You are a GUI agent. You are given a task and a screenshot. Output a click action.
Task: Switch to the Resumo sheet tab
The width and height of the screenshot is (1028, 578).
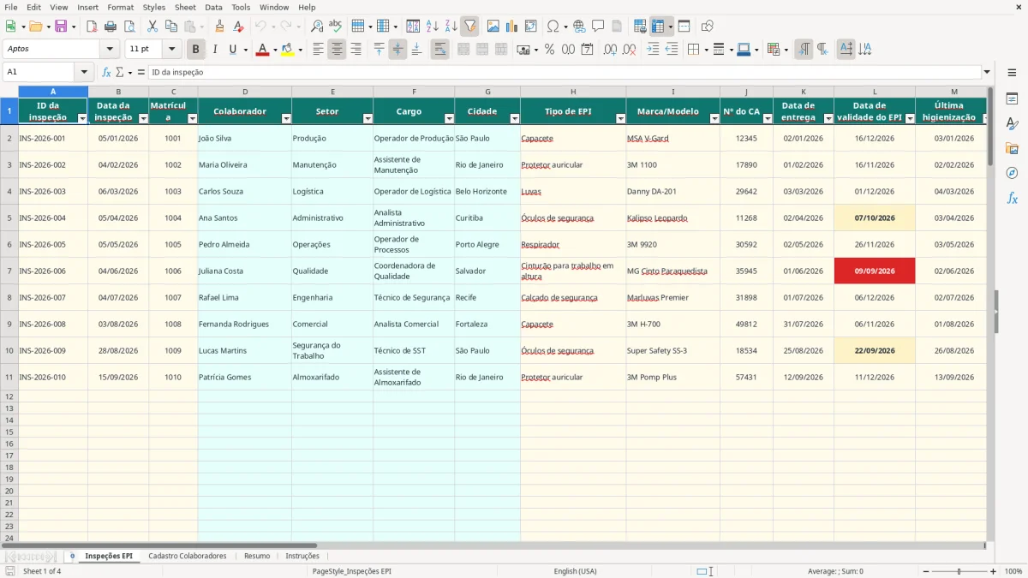257,556
